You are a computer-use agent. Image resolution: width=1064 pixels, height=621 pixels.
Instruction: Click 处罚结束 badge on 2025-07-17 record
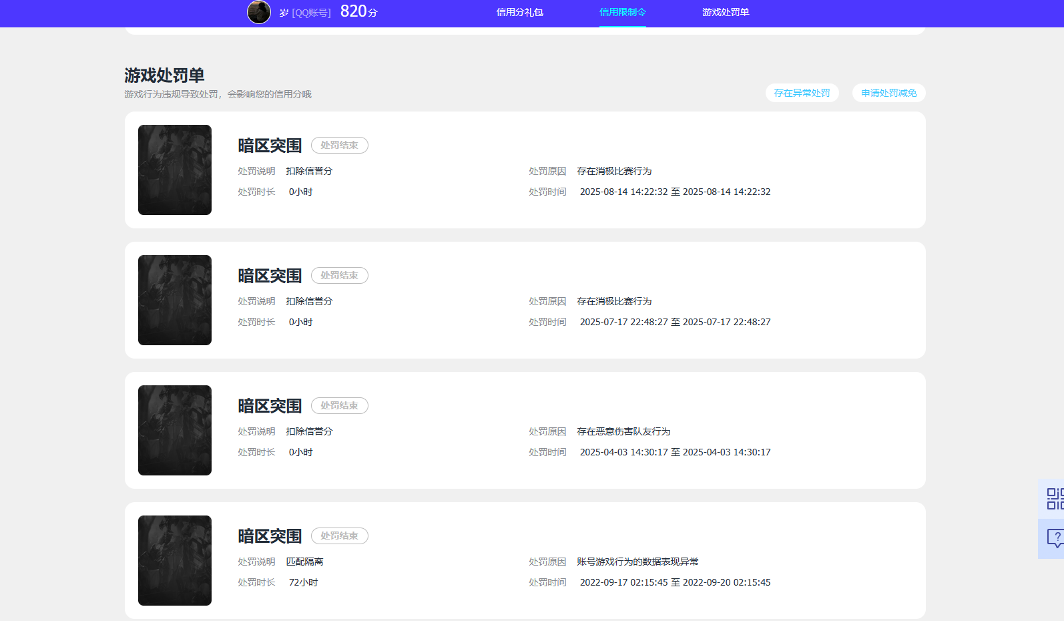coord(339,275)
